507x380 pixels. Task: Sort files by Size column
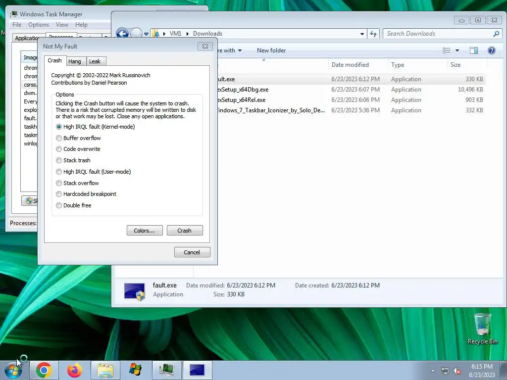point(466,65)
